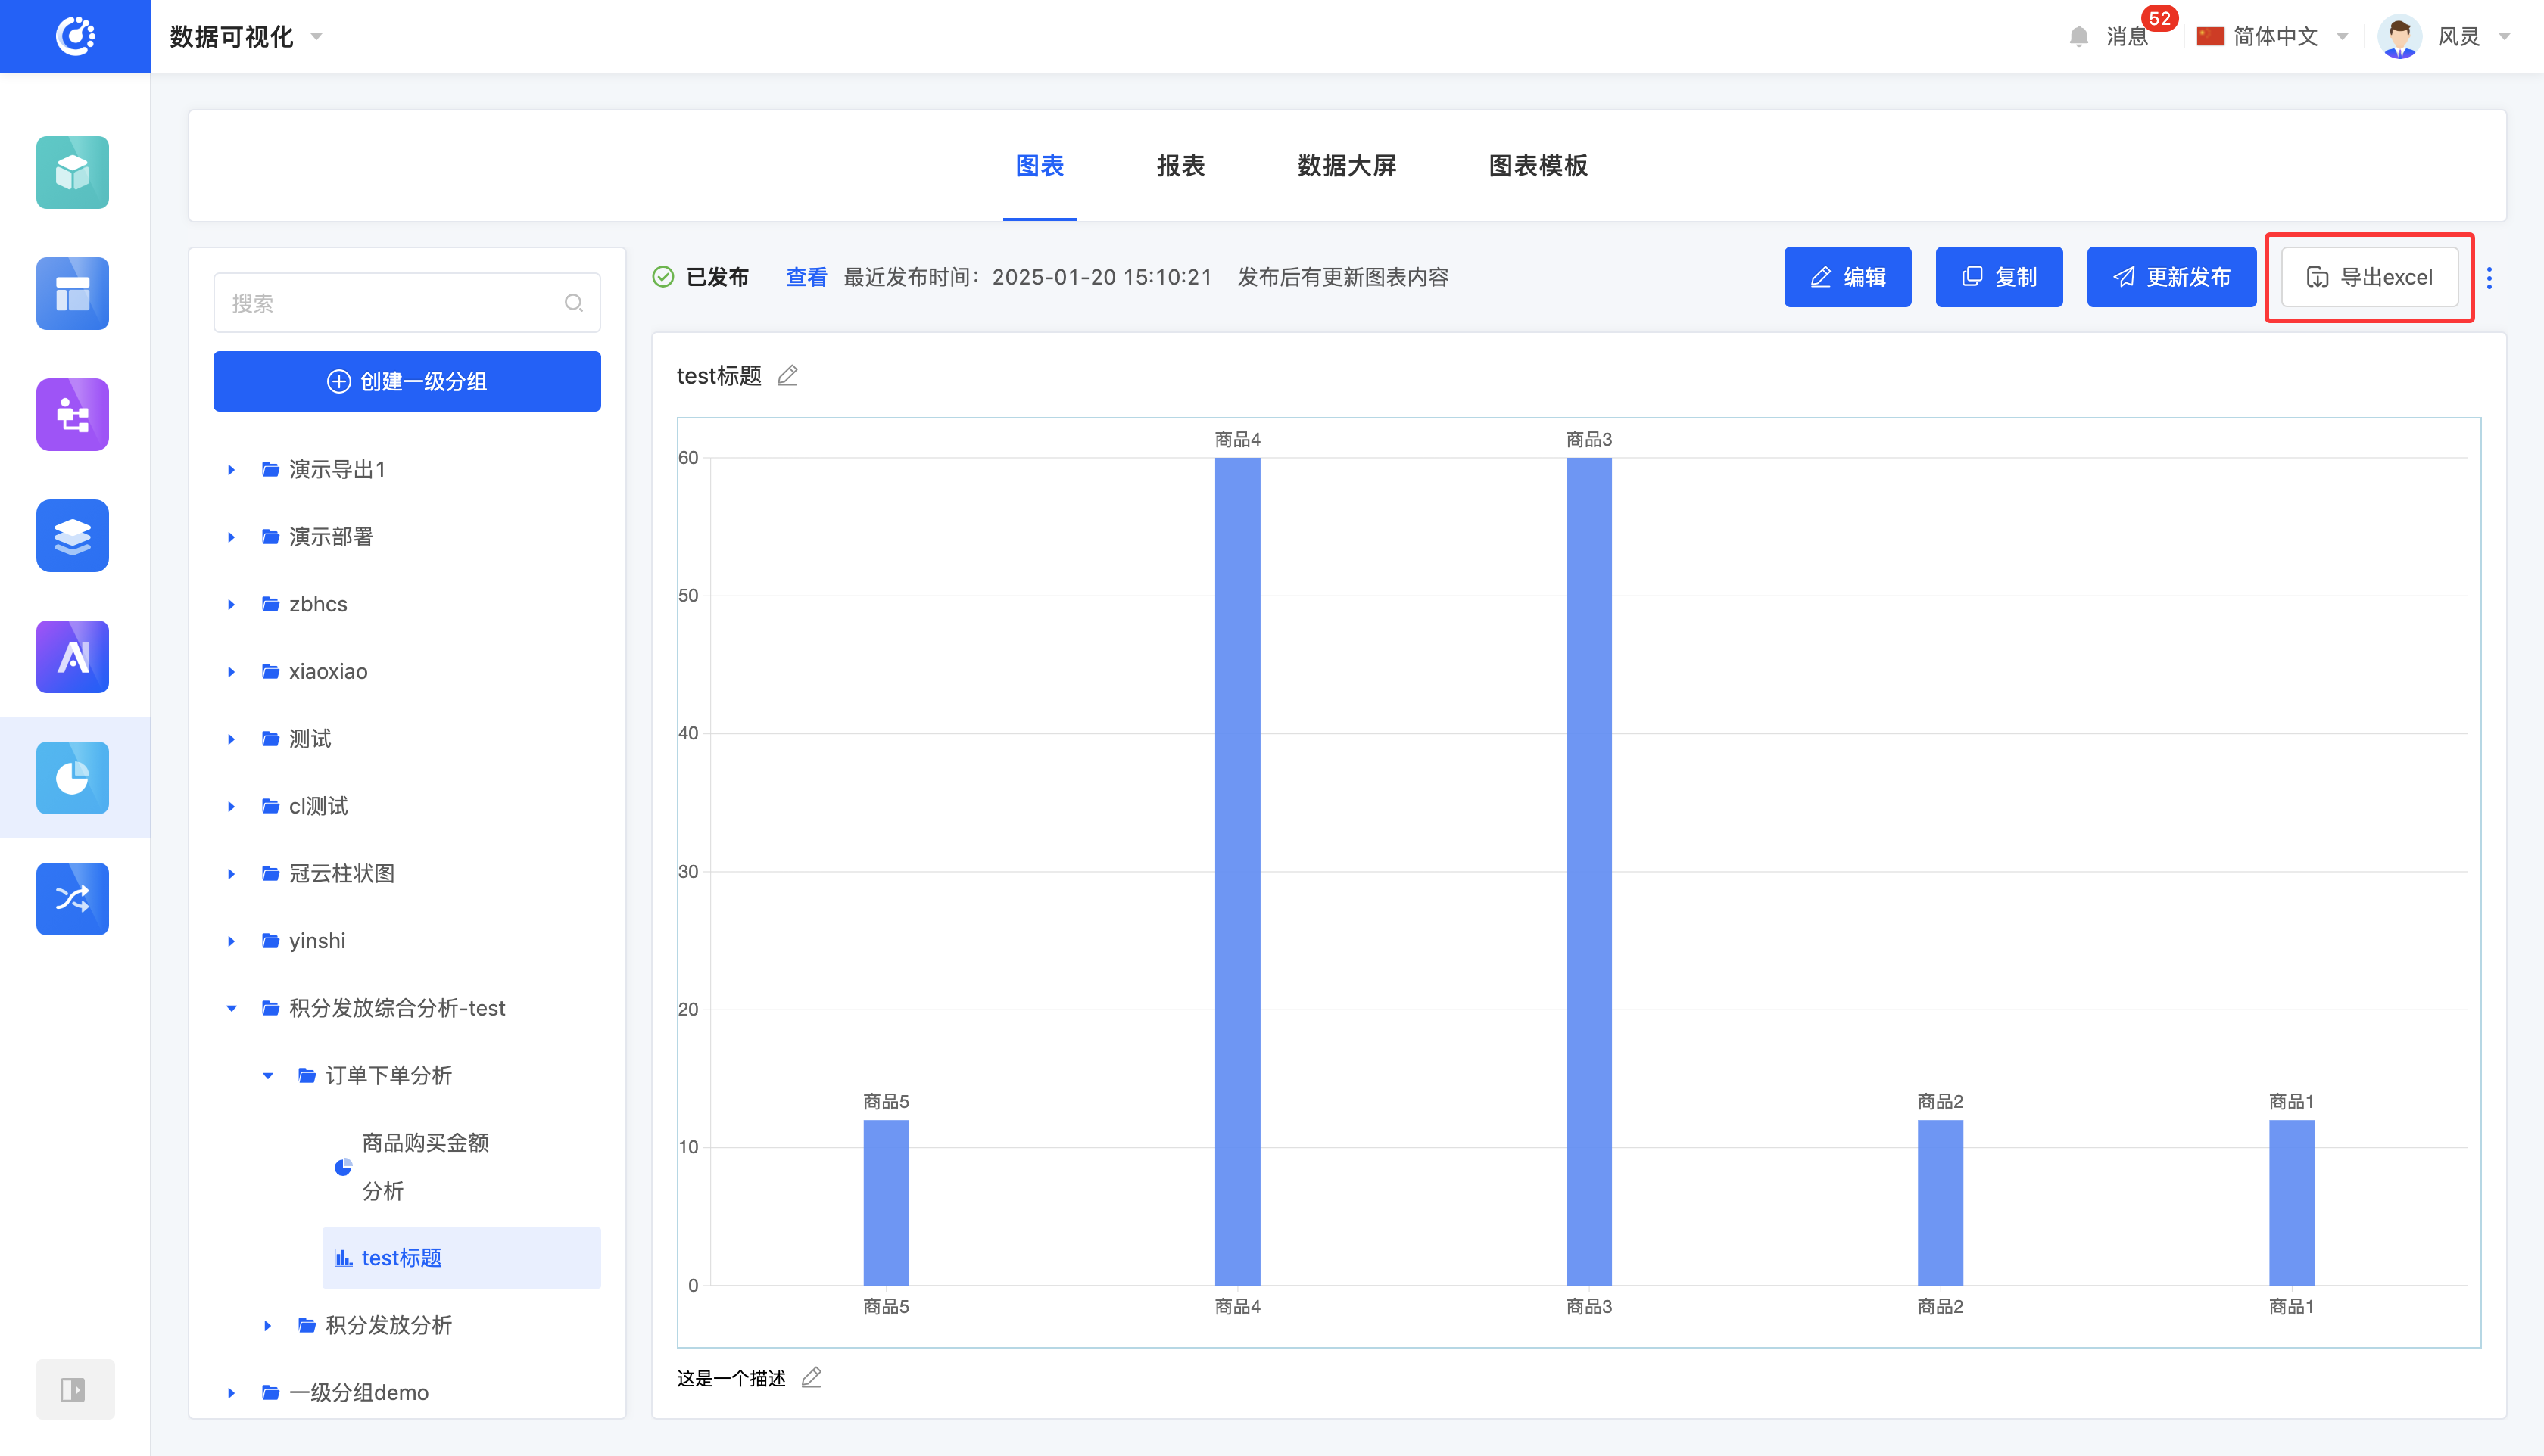The height and width of the screenshot is (1456, 2544).
Task: Click the teal cube sidebar icon
Action: [72, 172]
